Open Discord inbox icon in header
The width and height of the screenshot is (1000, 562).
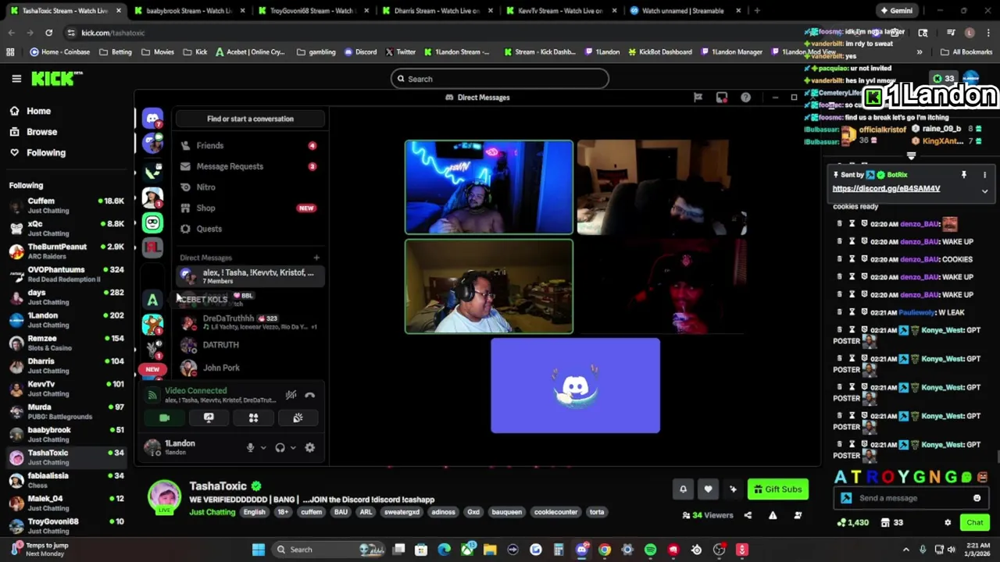pyautogui.click(x=722, y=98)
